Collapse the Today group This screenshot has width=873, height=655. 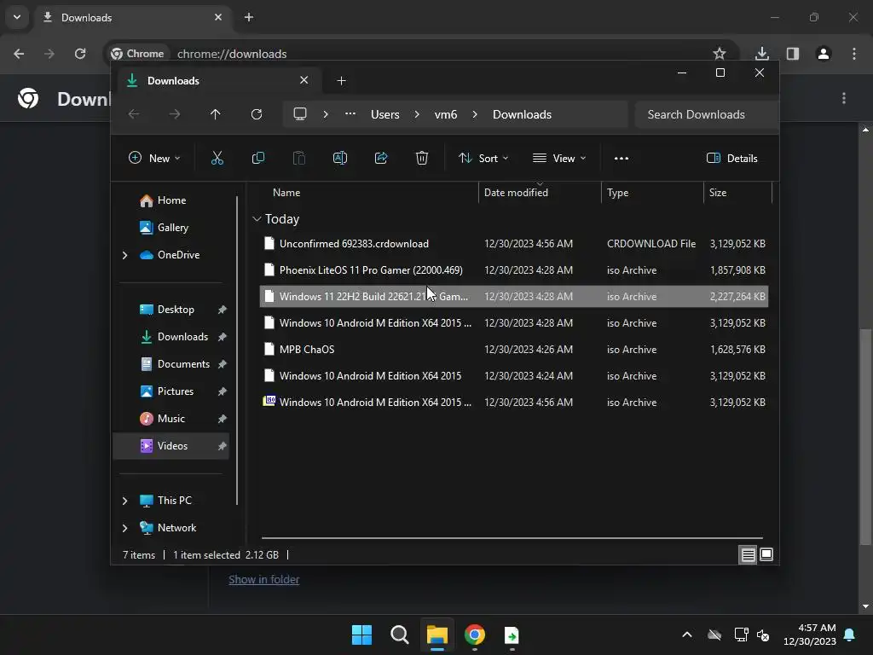click(x=257, y=219)
